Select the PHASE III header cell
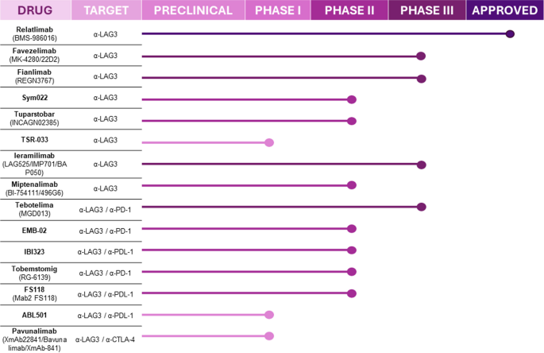 [427, 10]
